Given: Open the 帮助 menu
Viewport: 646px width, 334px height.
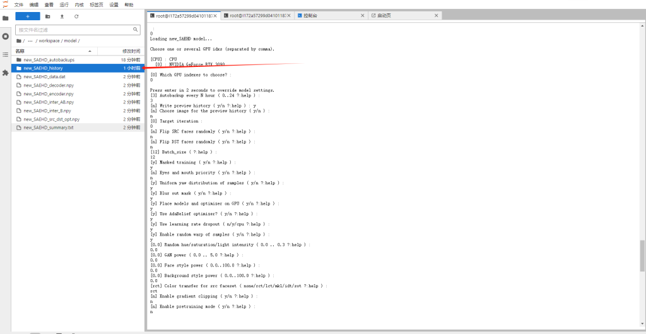Looking at the screenshot, I should point(129,4).
